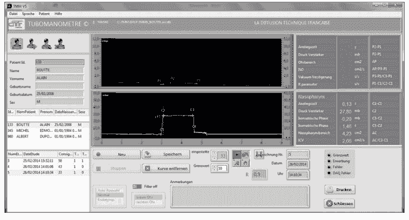
Task: Click the DateEtude column header
Action: (40, 154)
